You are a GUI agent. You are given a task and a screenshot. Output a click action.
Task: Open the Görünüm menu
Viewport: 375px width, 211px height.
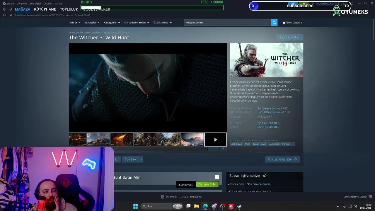tap(22, 4)
